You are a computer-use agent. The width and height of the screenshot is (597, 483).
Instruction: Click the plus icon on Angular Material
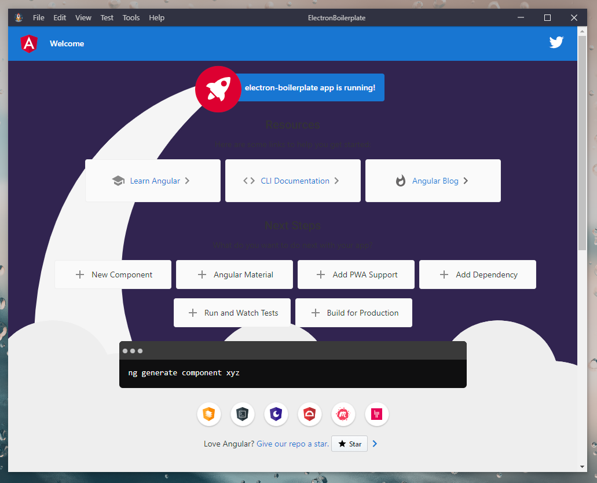(202, 275)
